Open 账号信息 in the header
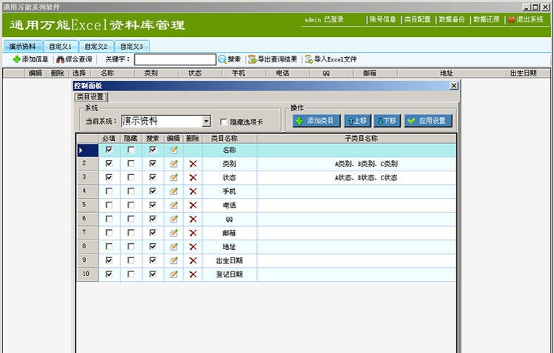Viewport: 554px width, 353px height. click(383, 19)
